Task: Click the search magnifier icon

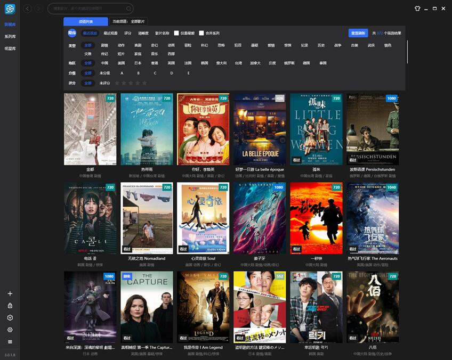Action: (128, 9)
